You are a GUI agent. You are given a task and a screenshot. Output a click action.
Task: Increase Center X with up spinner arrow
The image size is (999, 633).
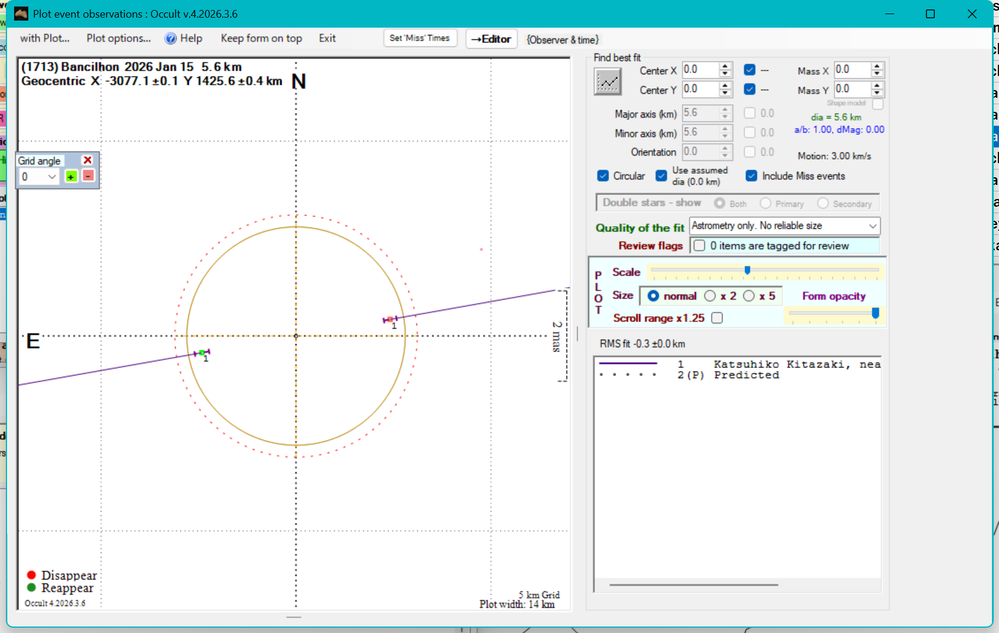(x=726, y=66)
